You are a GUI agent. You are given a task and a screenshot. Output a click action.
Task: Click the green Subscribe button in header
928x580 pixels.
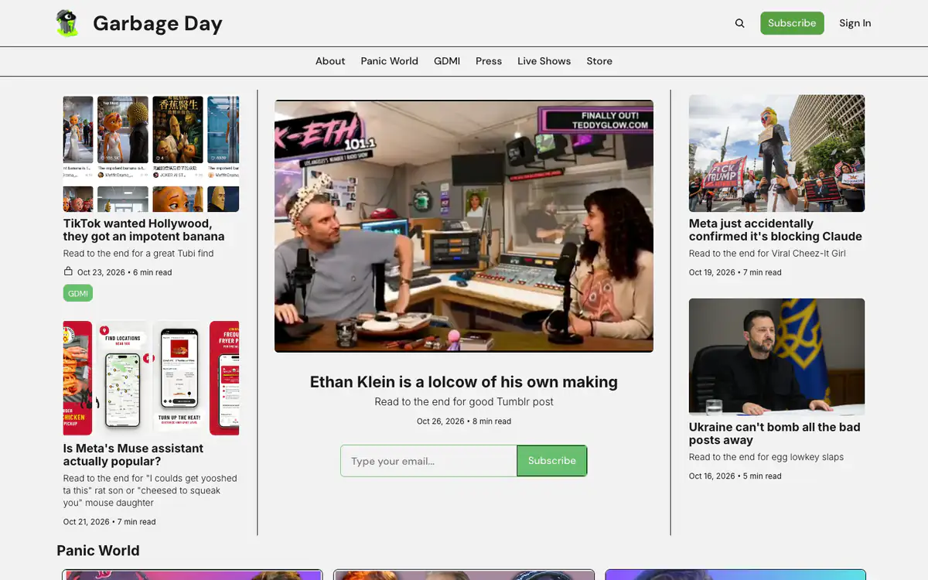pos(792,23)
